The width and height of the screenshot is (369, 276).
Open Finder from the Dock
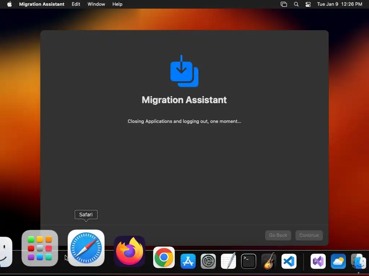(6, 252)
